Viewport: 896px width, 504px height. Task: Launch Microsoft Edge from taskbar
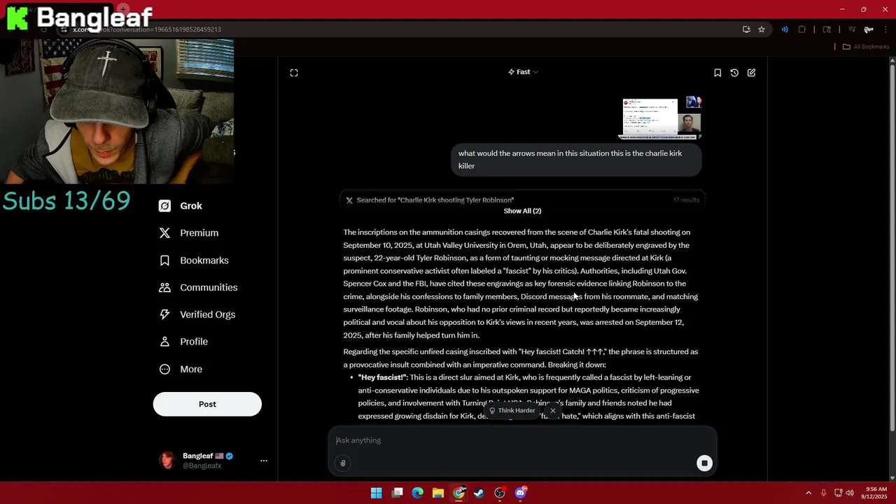418,493
